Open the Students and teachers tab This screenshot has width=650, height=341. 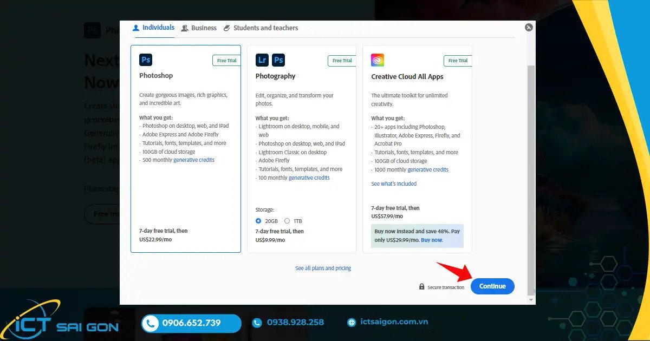pyautogui.click(x=261, y=28)
